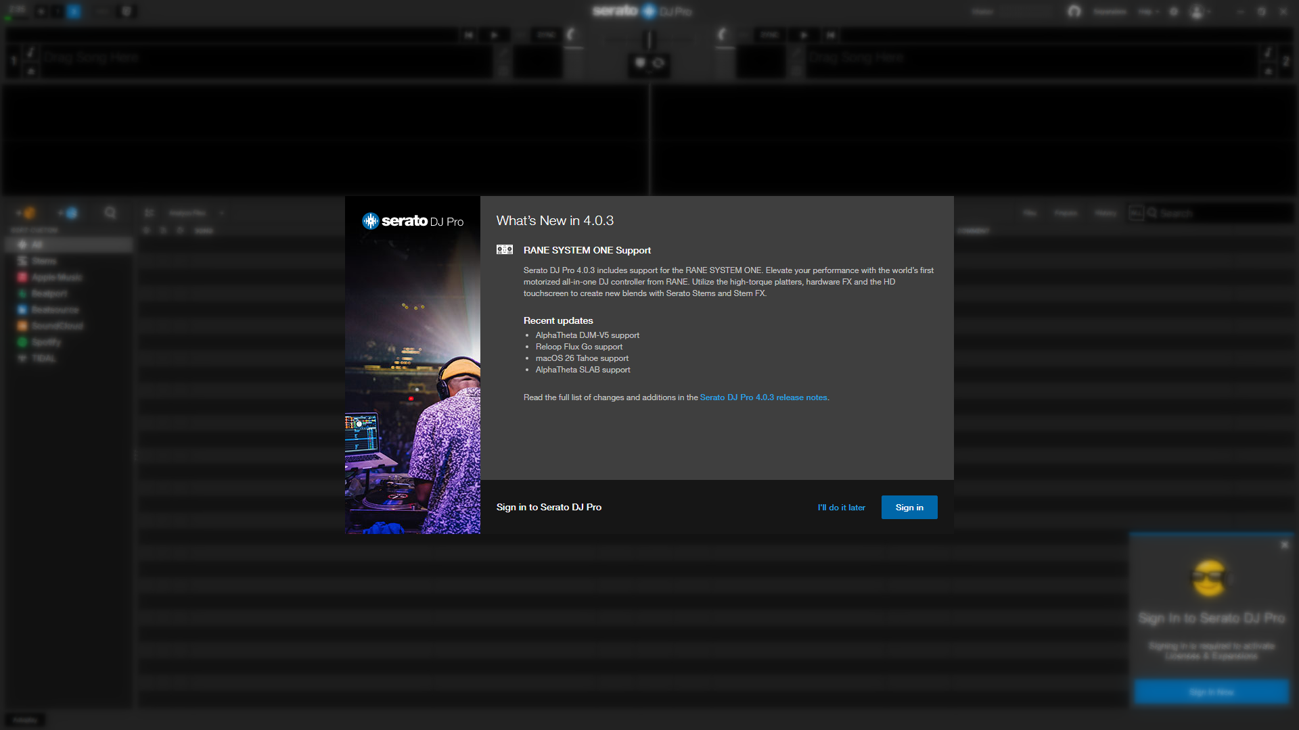The image size is (1299, 730).
Task: Jump to previous track on deck 2
Action: (x=831, y=34)
